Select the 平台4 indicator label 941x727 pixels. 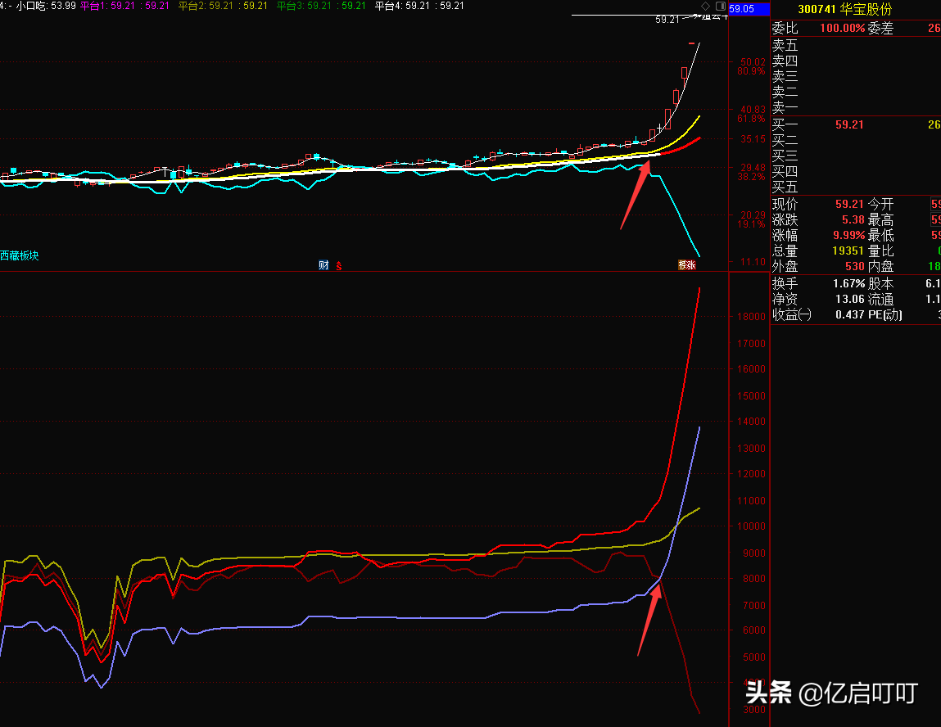click(388, 6)
